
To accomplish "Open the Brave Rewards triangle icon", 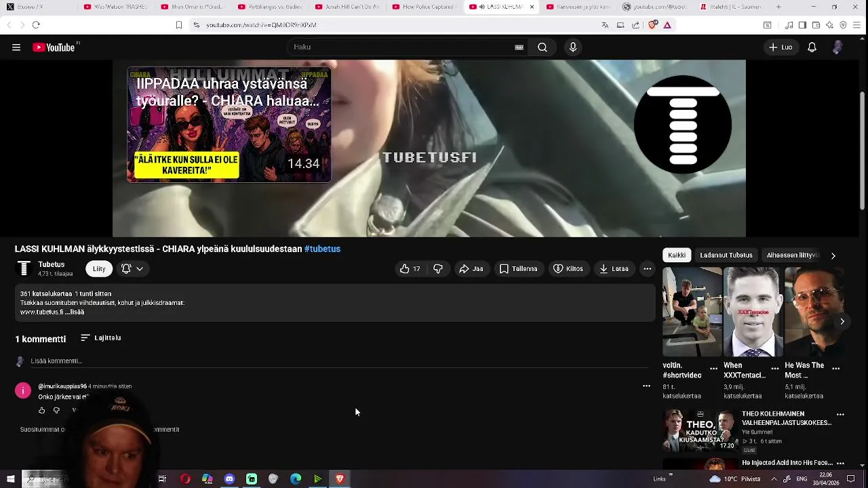I will click(x=667, y=25).
